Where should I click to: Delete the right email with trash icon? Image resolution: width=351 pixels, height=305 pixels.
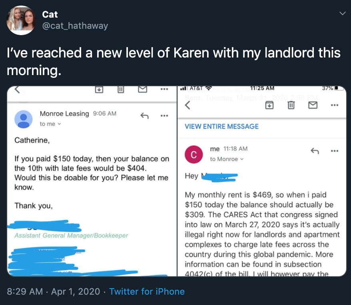click(x=291, y=105)
